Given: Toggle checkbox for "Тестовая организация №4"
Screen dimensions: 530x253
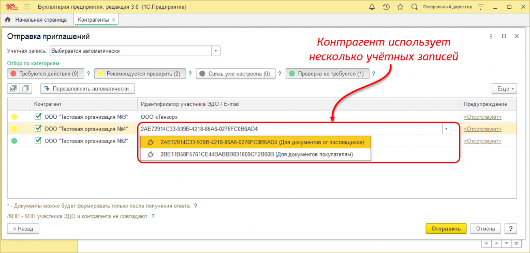Looking at the screenshot, I should pos(38,129).
